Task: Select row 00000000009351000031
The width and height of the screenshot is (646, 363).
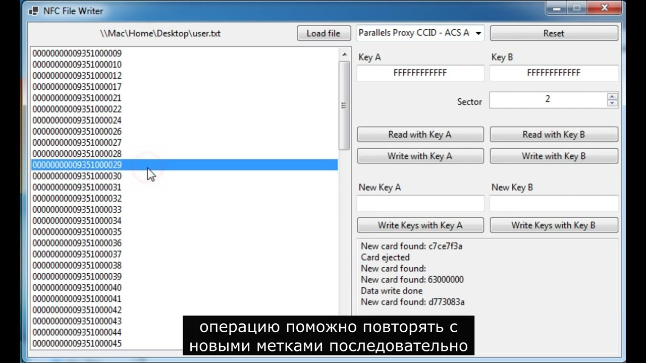Action: click(184, 187)
